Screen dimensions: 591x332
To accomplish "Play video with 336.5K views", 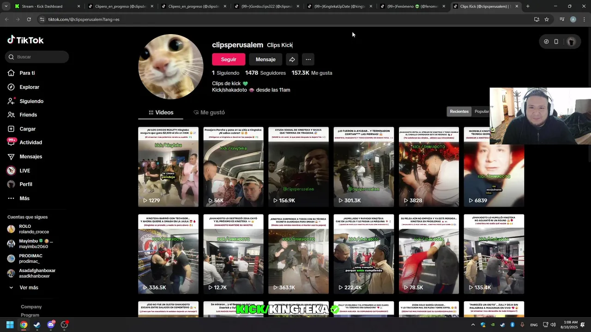I will (168, 254).
